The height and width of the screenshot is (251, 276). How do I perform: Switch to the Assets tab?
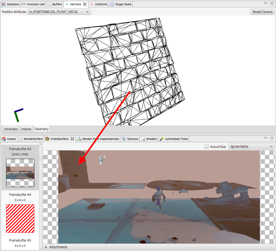pos(9,139)
